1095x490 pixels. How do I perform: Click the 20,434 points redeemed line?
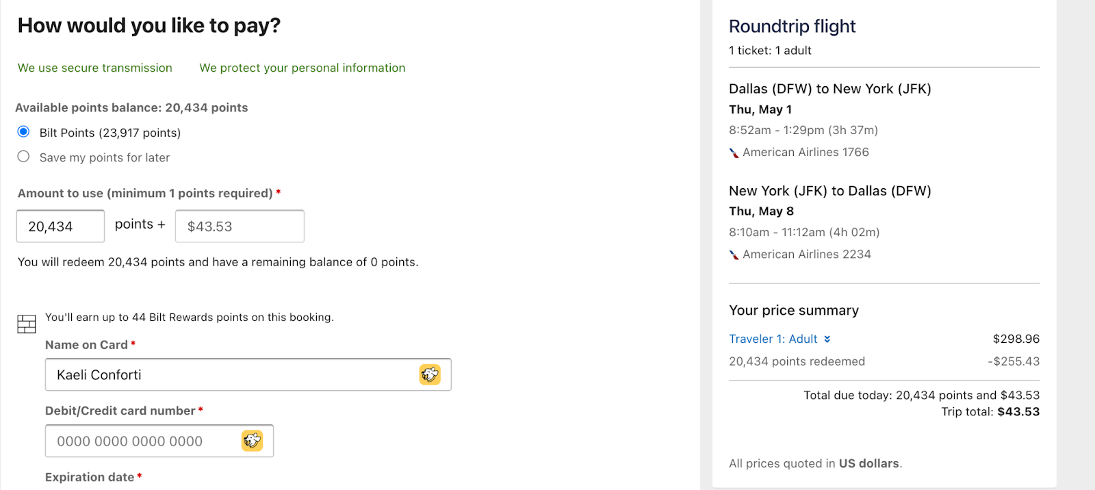pyautogui.click(x=797, y=361)
